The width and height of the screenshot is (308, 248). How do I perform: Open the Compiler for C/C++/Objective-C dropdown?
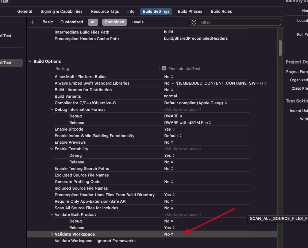click(196, 103)
